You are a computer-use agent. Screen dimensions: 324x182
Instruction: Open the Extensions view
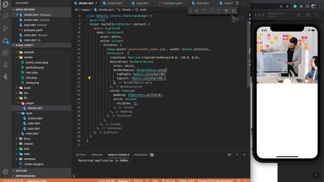[x=6, y=53]
